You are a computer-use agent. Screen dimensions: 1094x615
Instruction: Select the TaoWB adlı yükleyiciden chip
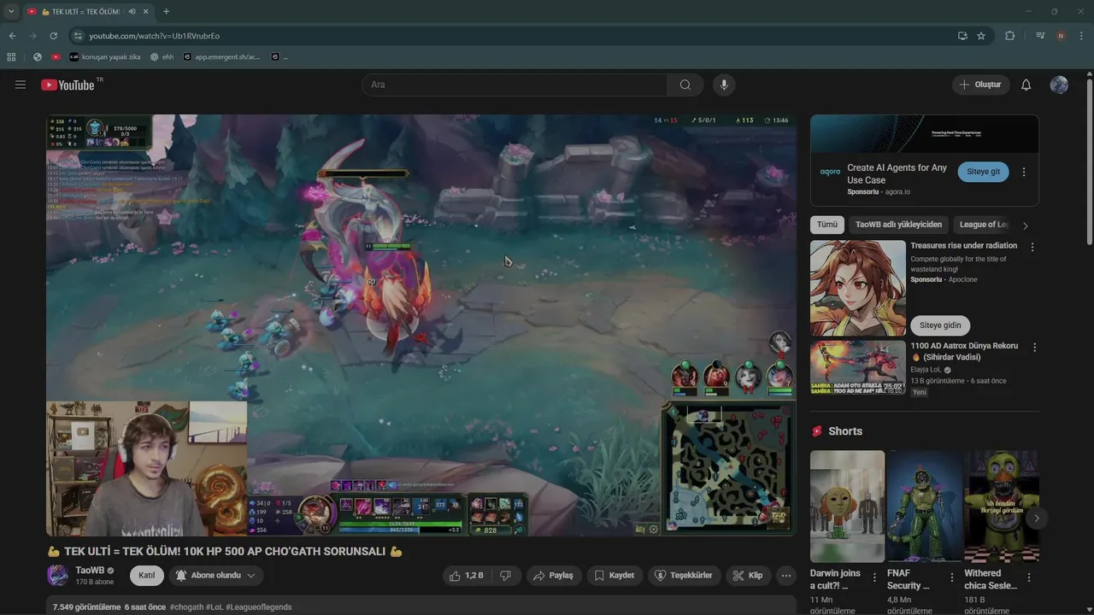pyautogui.click(x=898, y=225)
